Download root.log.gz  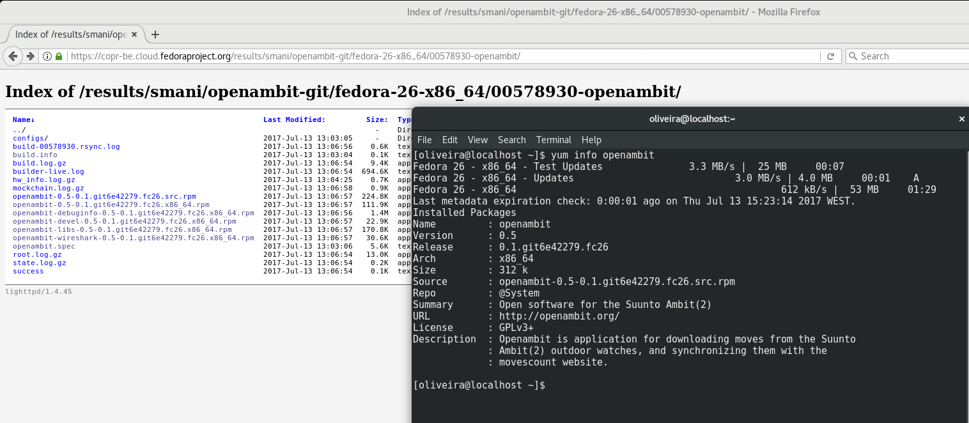(x=37, y=254)
